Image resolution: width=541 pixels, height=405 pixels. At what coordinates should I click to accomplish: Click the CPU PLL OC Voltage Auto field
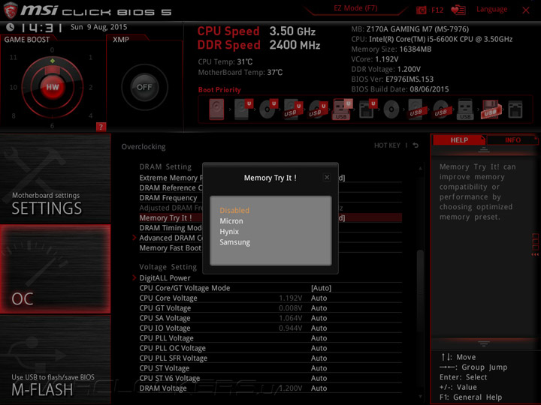click(x=319, y=348)
